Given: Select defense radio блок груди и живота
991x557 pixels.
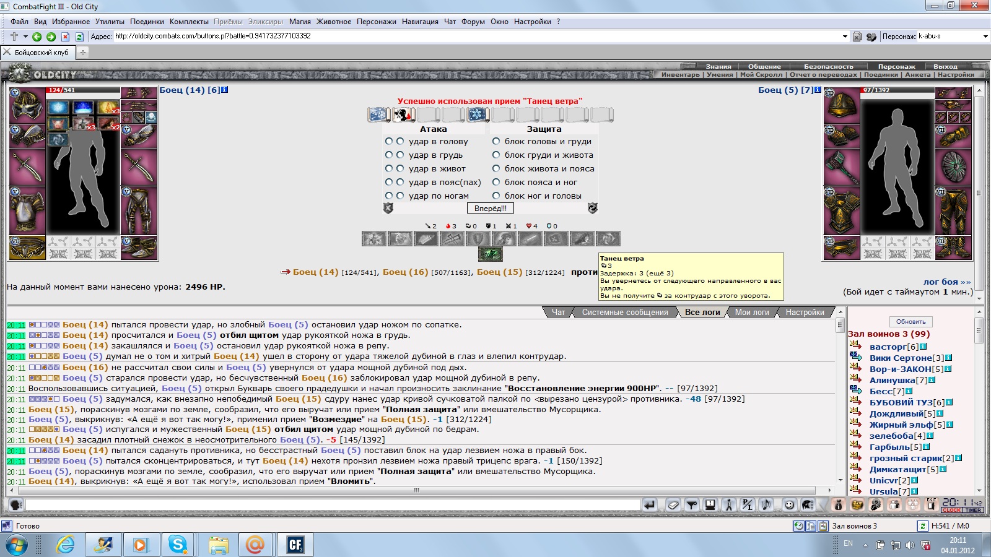Looking at the screenshot, I should pos(496,155).
